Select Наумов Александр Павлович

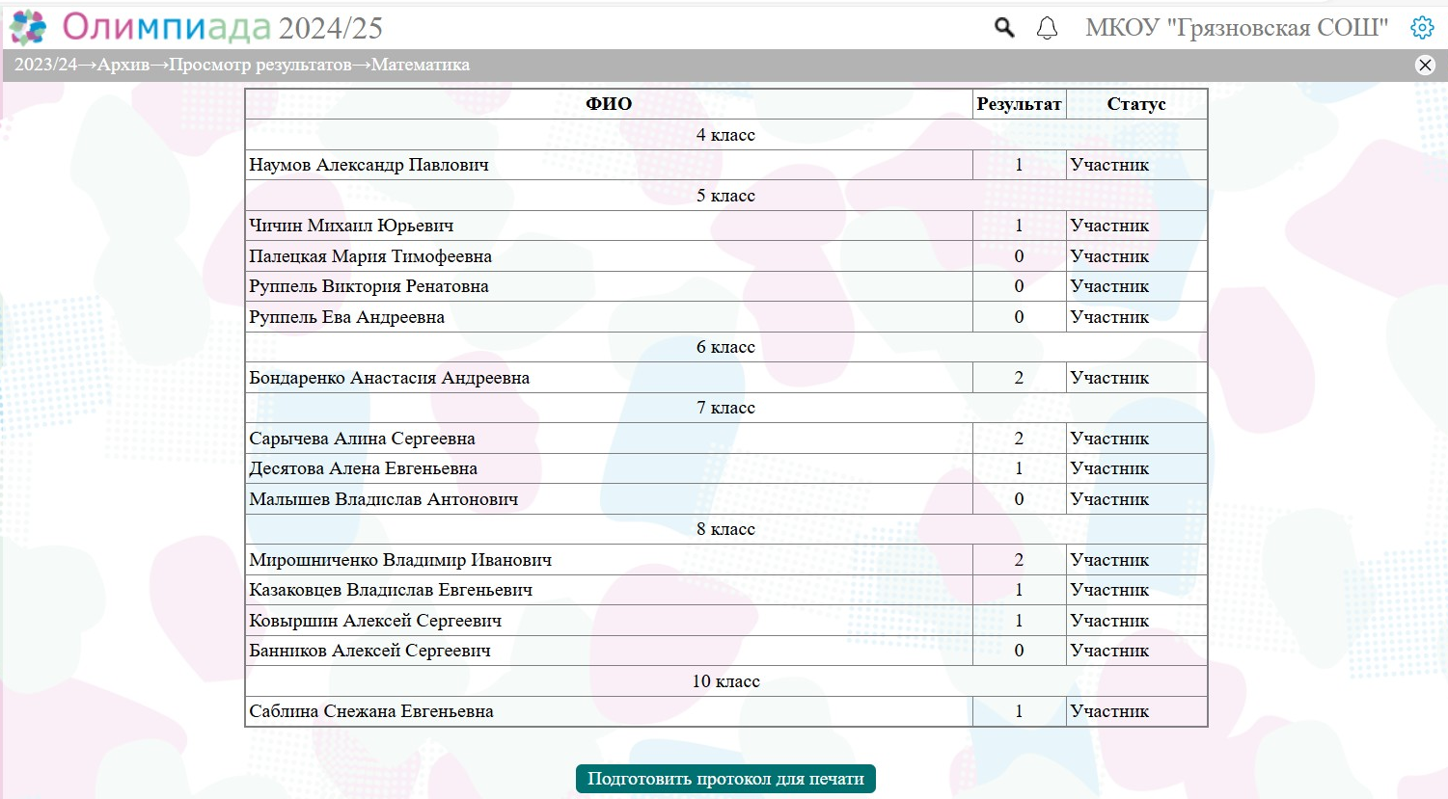369,165
